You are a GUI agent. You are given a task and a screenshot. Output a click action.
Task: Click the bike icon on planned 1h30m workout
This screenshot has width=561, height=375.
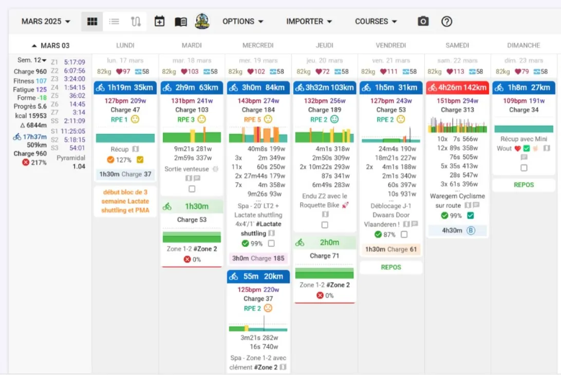pos(167,206)
